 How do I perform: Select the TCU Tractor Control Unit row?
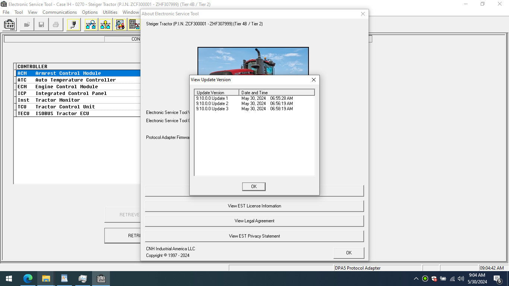78,107
